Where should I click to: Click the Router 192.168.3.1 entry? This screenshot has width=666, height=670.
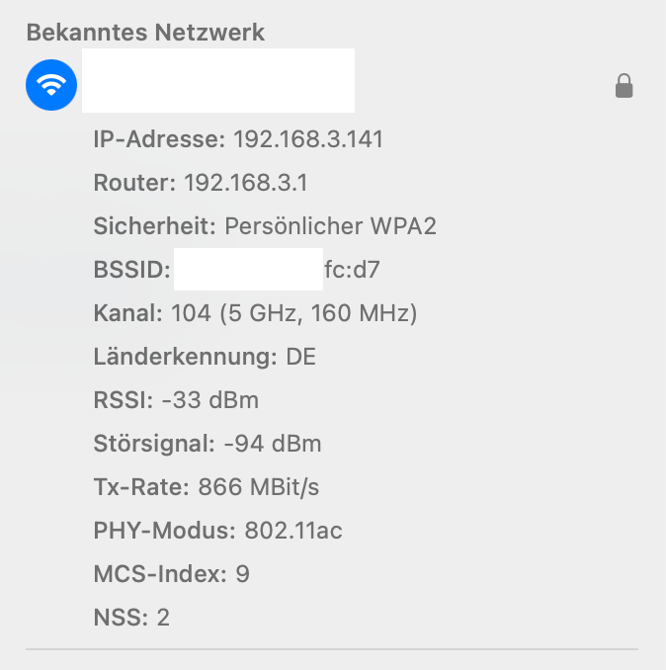click(219, 183)
